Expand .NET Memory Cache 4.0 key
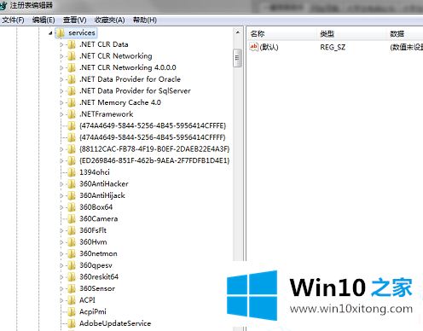Viewport: 423px width, 331px height. point(61,102)
